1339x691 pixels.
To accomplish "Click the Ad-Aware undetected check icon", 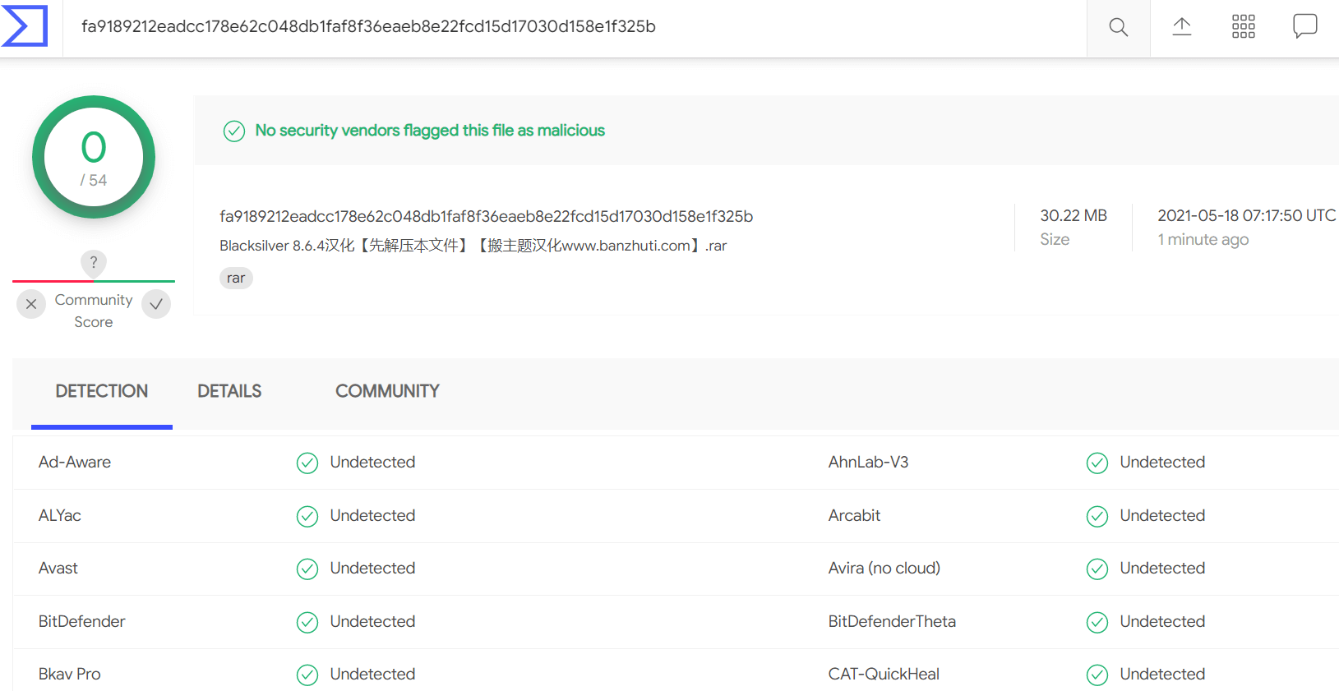I will click(x=307, y=463).
